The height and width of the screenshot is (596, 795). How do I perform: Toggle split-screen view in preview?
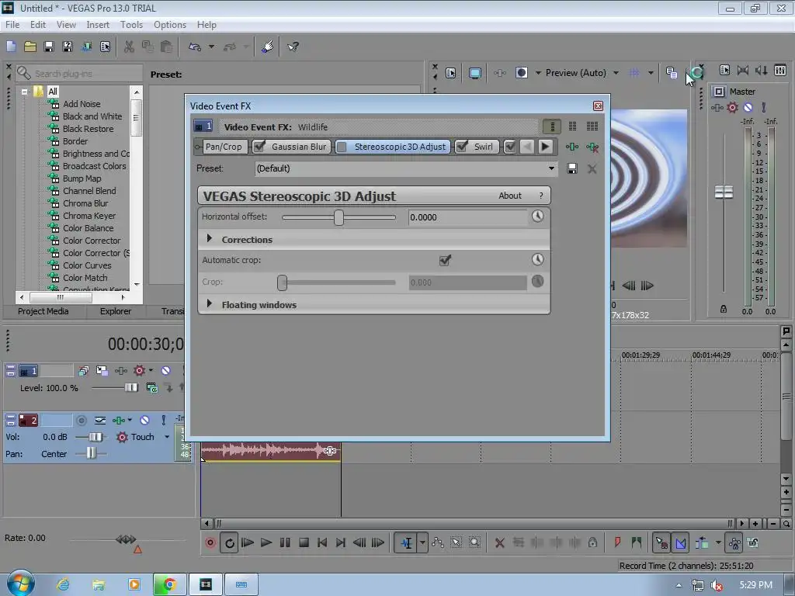pos(521,73)
